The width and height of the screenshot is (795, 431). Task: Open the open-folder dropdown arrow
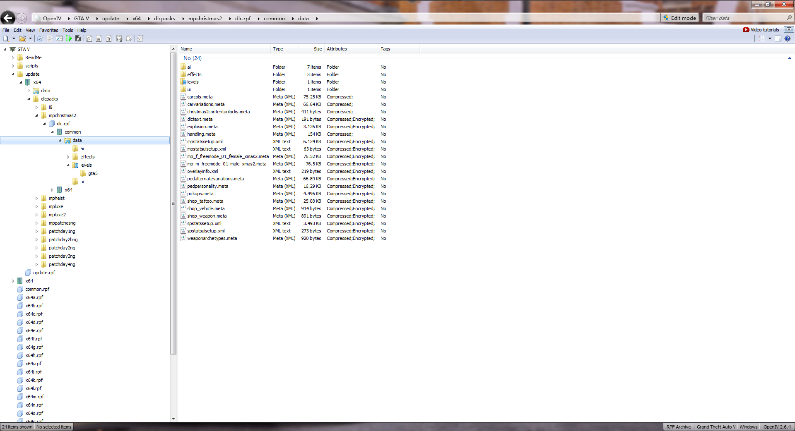30,38
